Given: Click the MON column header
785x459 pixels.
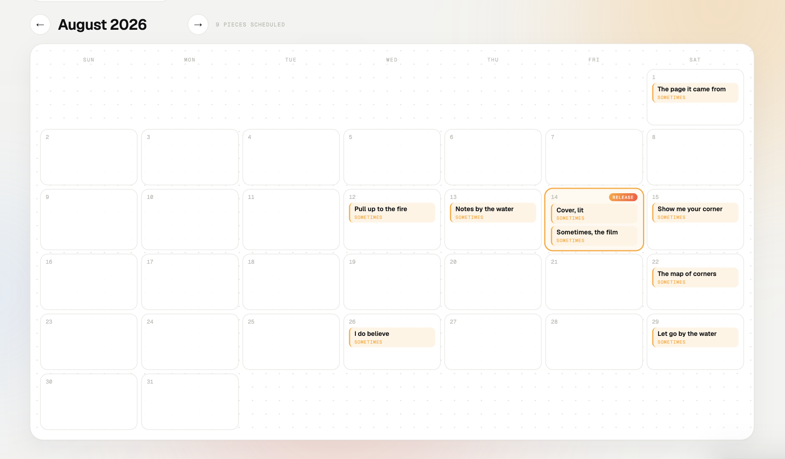Looking at the screenshot, I should (x=190, y=60).
